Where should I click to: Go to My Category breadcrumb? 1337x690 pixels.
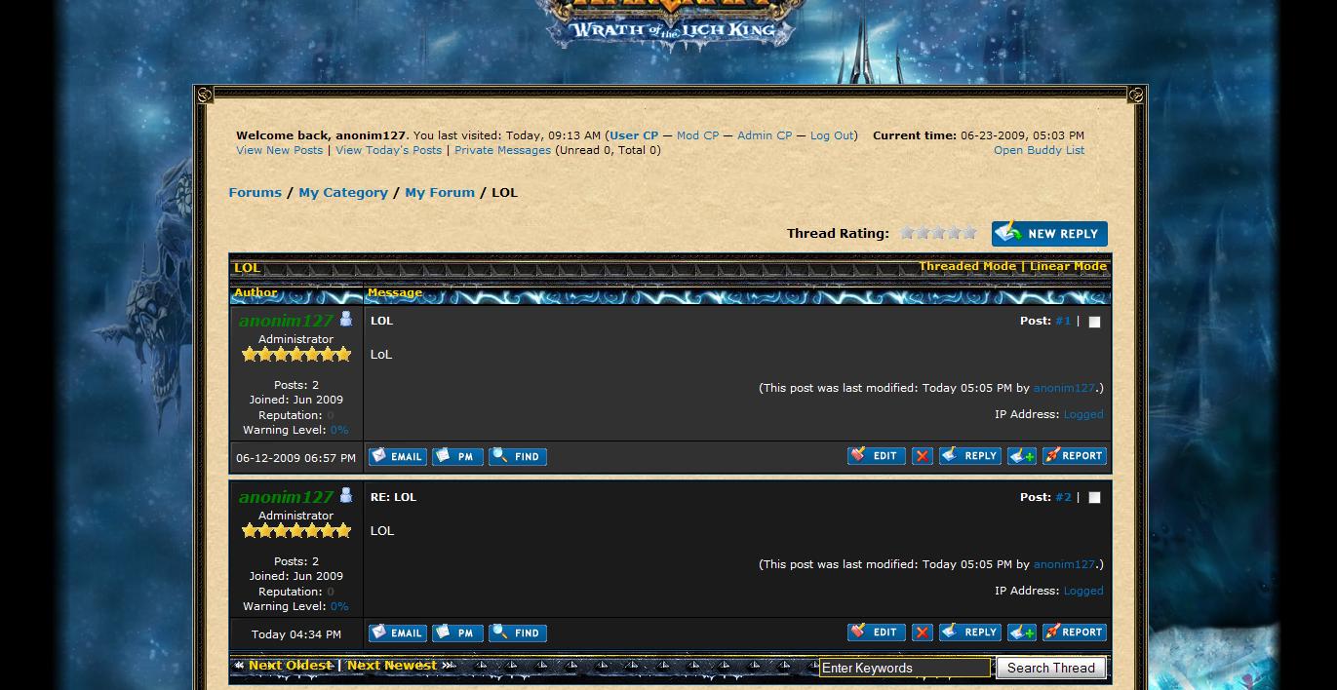tap(343, 192)
